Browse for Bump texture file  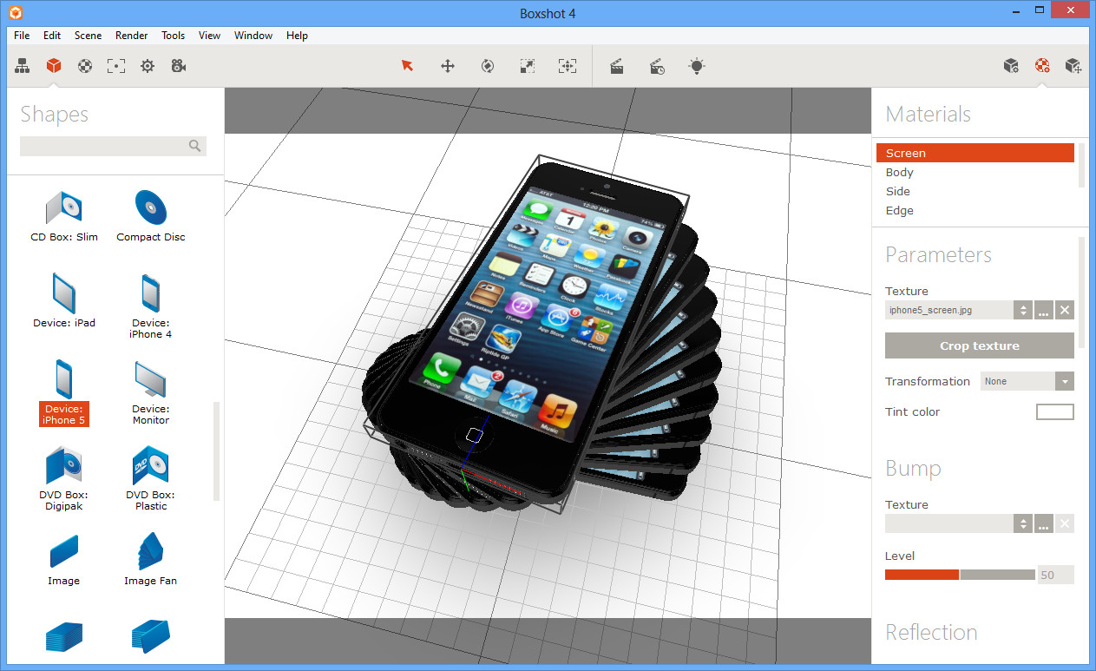coord(1044,523)
